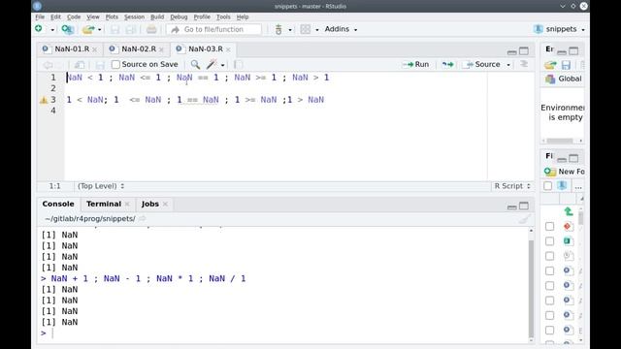Open the Code menu
The height and width of the screenshot is (349, 621).
point(74,17)
